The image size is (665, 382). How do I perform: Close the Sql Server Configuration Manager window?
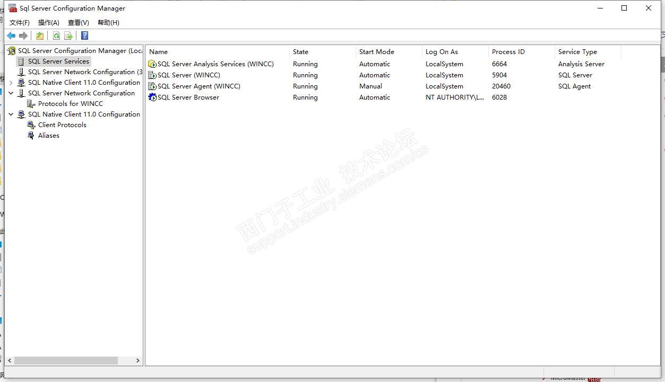pos(649,8)
